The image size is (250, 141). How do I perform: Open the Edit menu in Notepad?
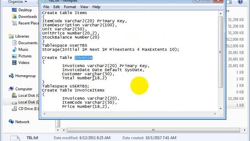(x=56, y=7)
